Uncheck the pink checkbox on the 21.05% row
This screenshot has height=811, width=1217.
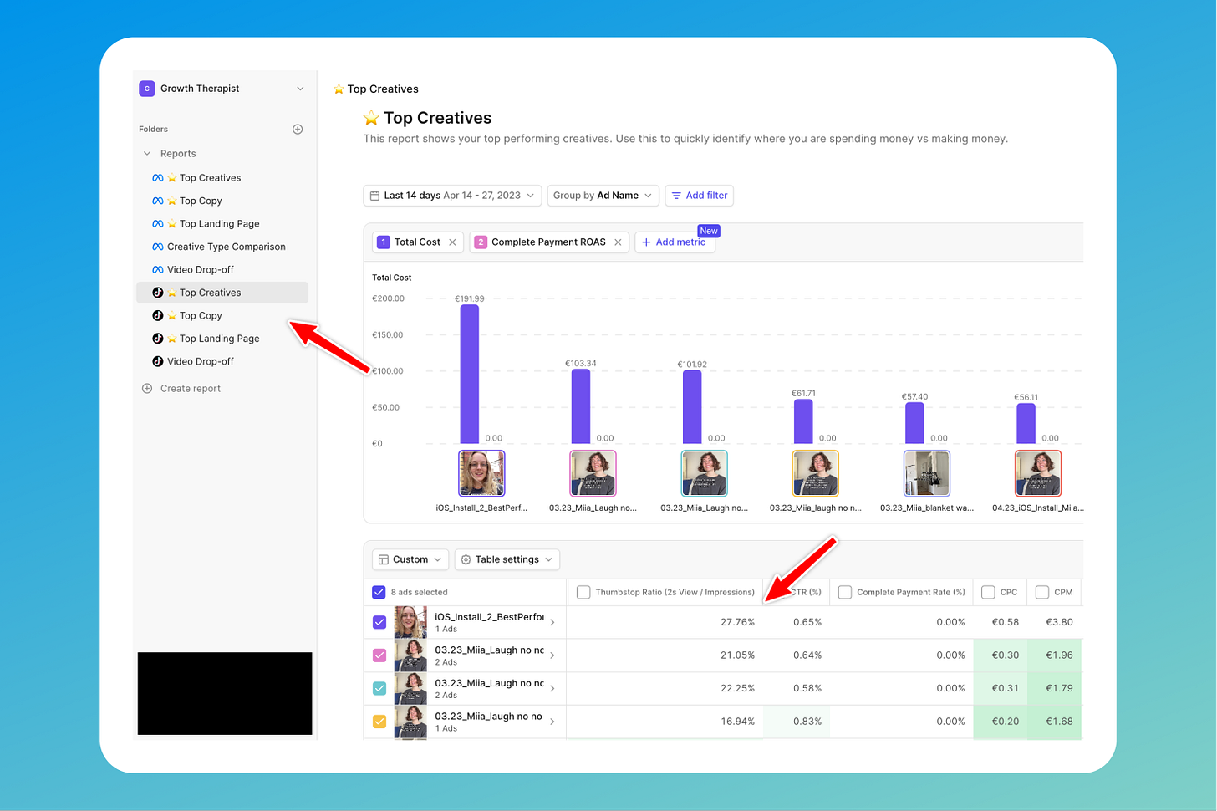[379, 655]
